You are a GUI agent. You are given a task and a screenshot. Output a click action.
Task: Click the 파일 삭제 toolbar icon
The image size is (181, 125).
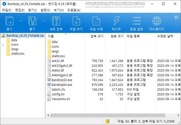[x=96, y=21]
